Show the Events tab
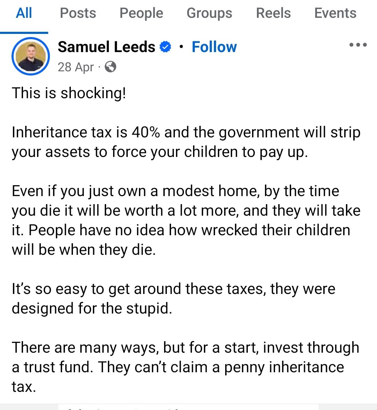 point(335,13)
